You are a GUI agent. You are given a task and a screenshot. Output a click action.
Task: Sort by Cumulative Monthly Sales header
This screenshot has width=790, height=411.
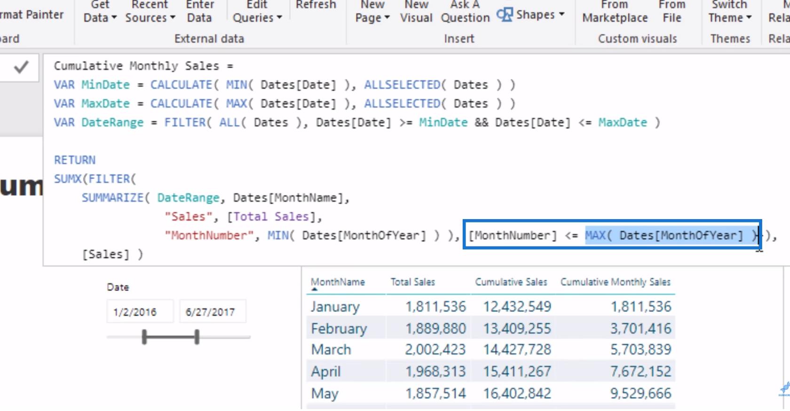(x=616, y=282)
